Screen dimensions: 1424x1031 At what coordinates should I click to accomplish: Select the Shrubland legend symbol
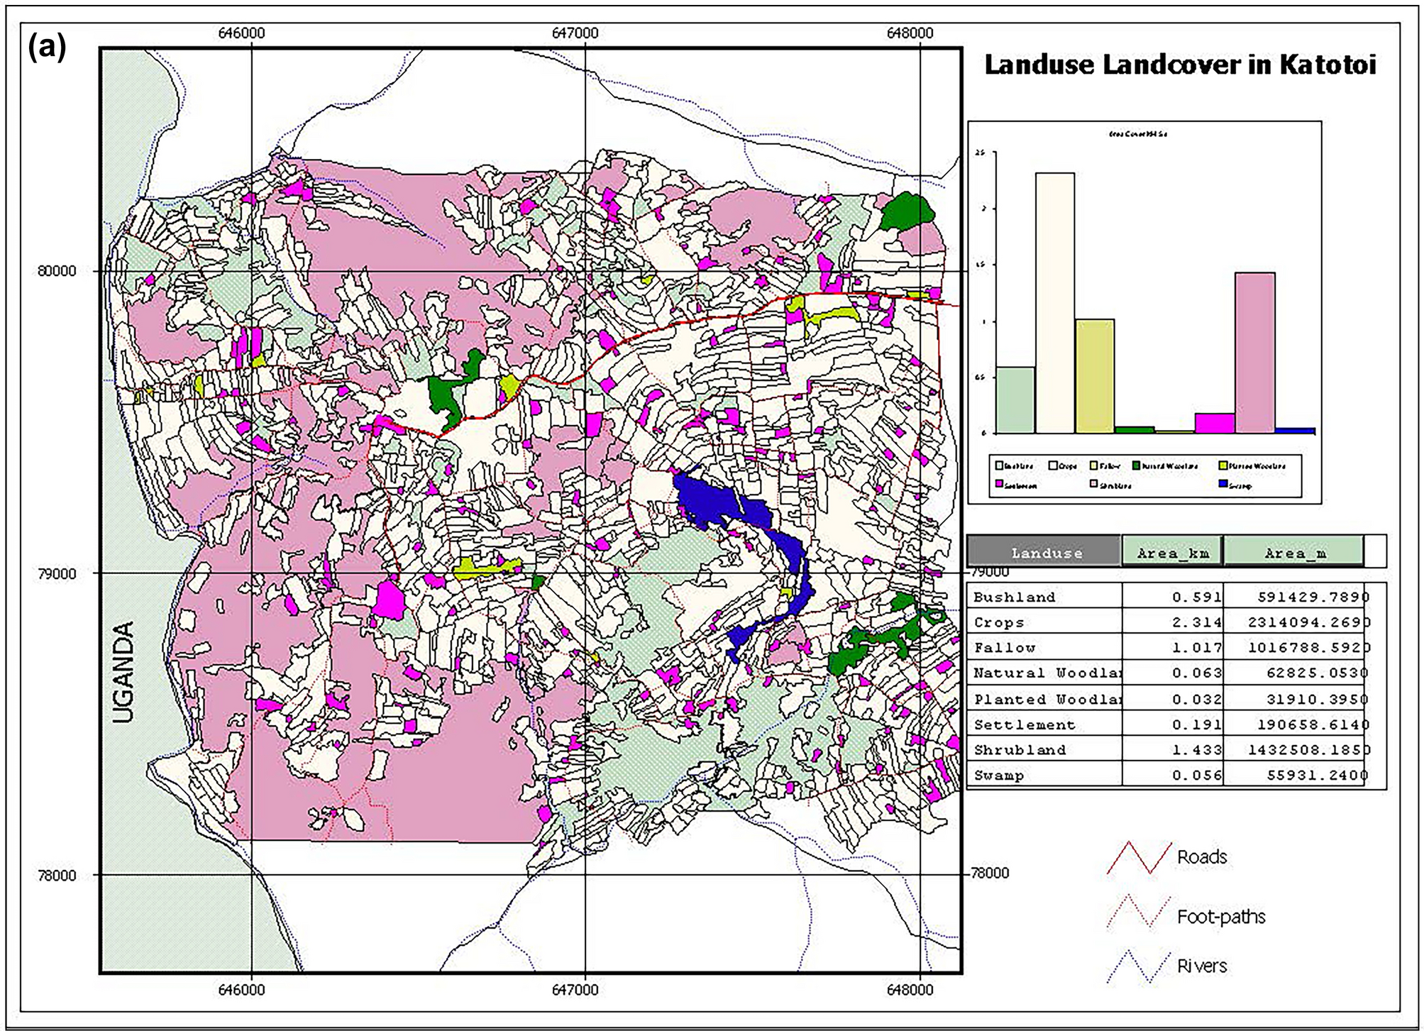[1093, 483]
